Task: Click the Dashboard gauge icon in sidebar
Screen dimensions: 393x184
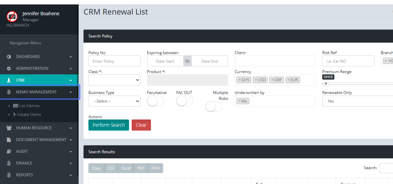Action: click(9, 57)
